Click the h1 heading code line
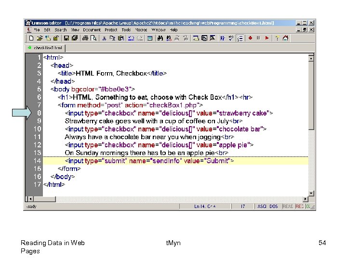Screen dimensions: 347x260 coord(155,97)
